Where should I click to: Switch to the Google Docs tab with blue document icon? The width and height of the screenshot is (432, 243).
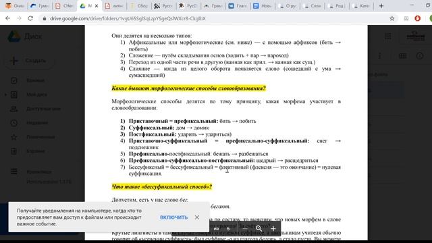(263, 6)
